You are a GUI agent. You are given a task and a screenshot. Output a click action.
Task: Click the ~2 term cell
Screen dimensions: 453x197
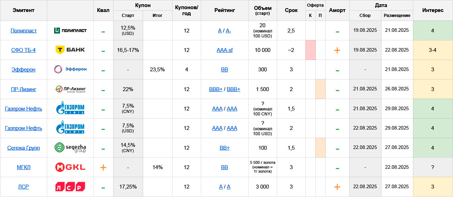tap(291, 50)
